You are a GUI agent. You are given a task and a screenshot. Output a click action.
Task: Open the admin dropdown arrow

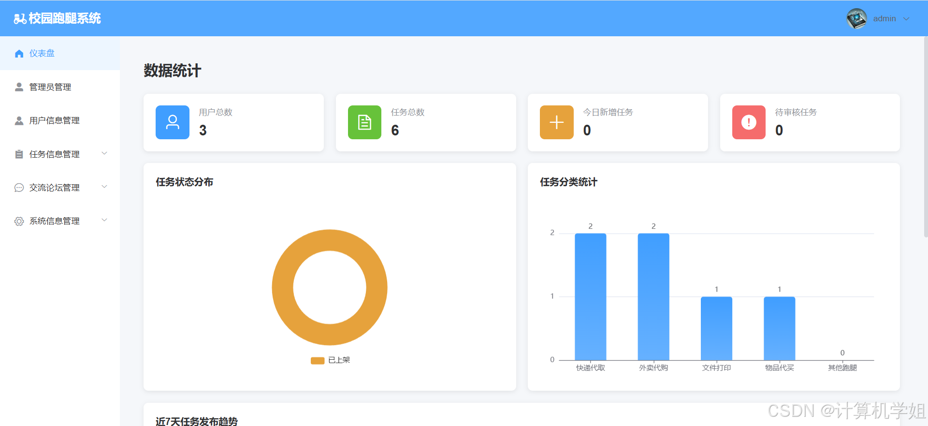click(906, 19)
